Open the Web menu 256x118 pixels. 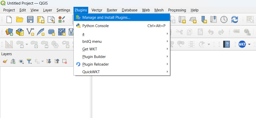146,10
